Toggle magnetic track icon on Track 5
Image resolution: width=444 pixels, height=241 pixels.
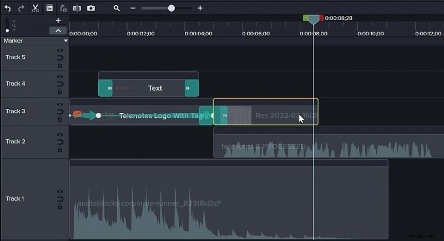pyautogui.click(x=60, y=58)
